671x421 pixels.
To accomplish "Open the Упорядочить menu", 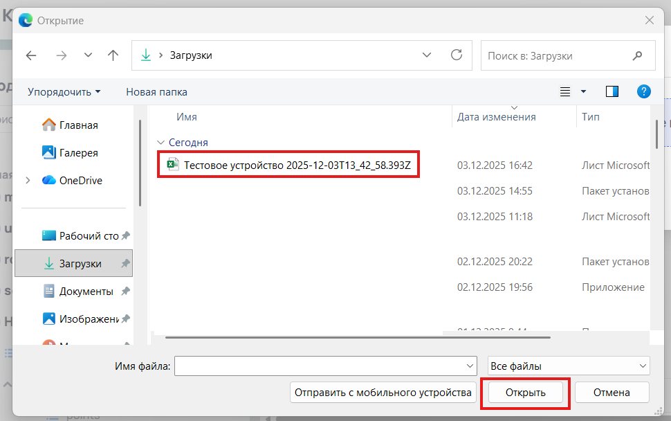I will (x=64, y=91).
